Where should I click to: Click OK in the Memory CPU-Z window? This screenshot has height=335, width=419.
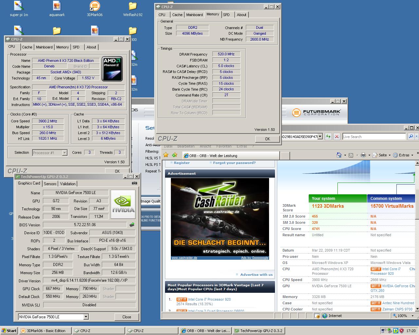[x=267, y=139]
